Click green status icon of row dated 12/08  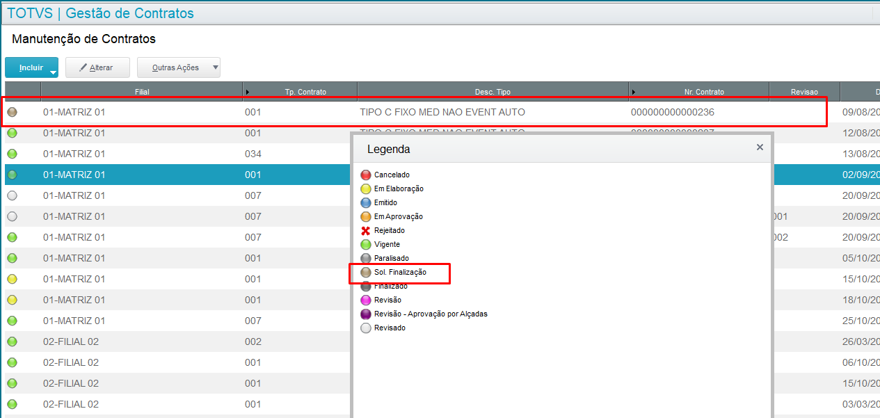[x=12, y=133]
